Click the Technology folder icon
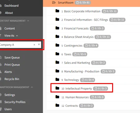 [x=57, y=79]
